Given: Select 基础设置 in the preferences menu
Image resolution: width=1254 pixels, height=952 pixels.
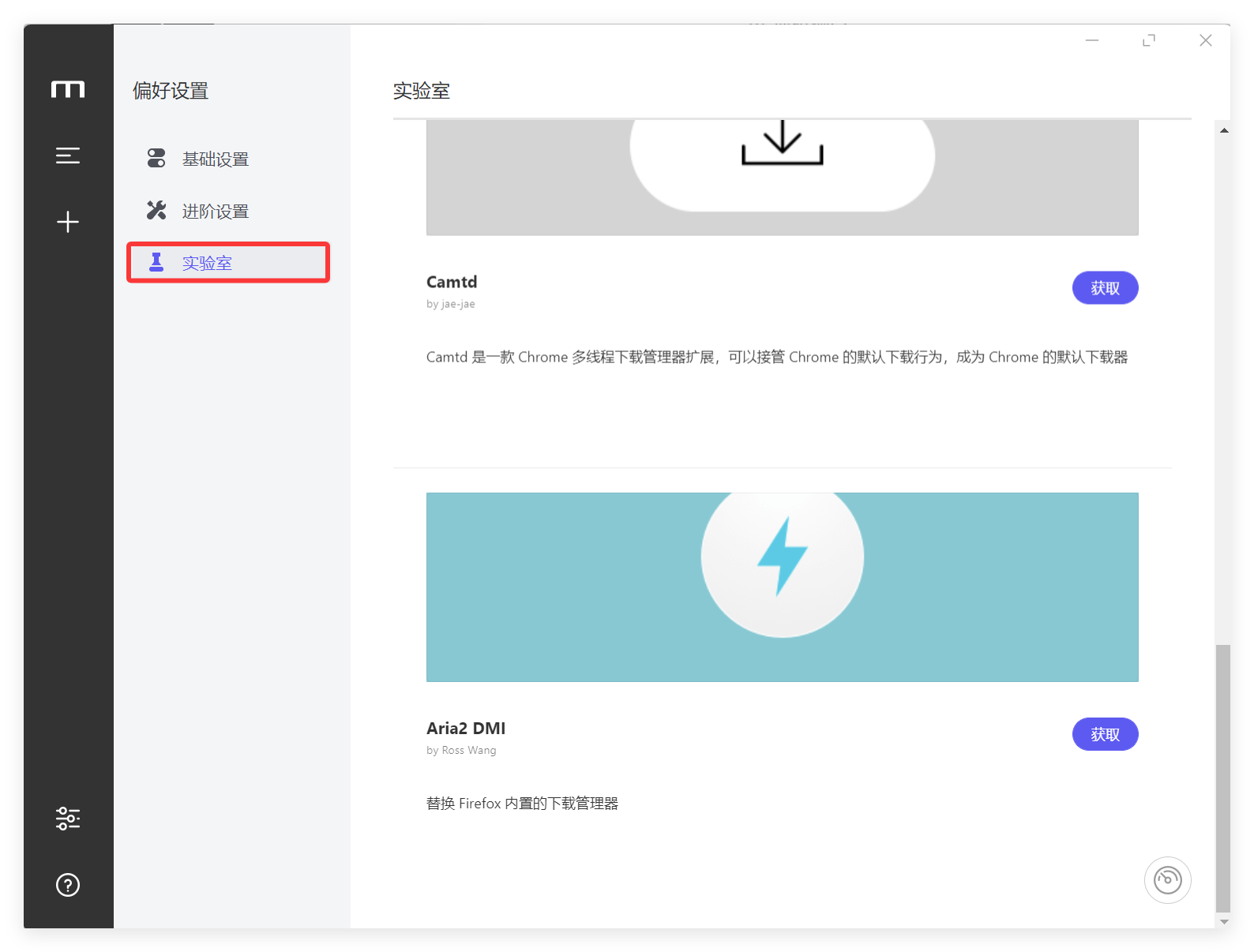Looking at the screenshot, I should coord(228,159).
